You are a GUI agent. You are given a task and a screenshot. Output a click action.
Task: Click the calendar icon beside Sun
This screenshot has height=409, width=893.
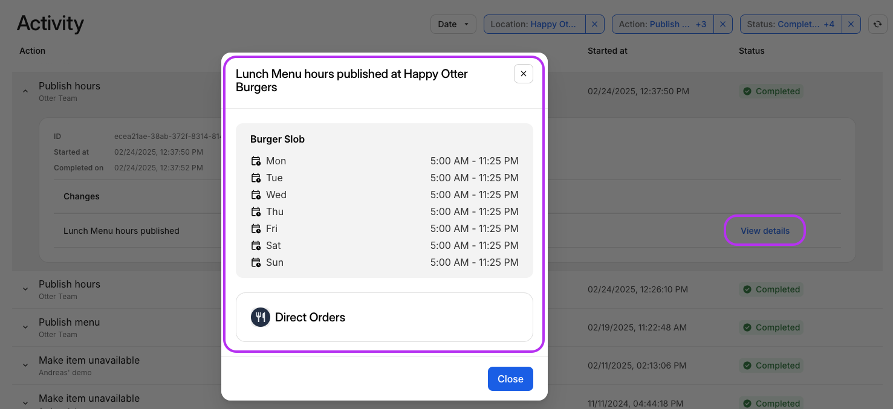pos(256,263)
